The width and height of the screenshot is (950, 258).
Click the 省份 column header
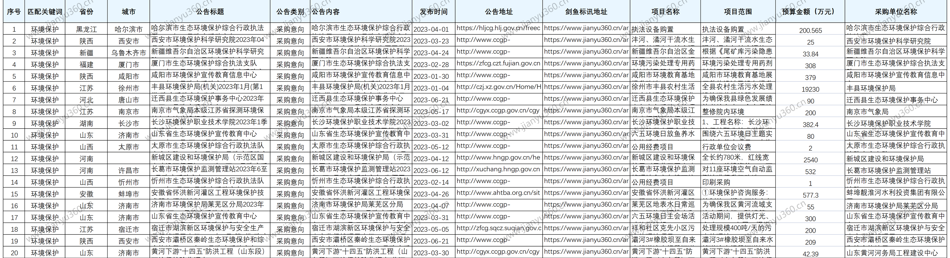pos(86,12)
